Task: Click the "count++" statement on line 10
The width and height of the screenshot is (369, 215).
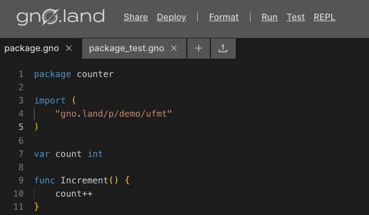Action: point(74,194)
